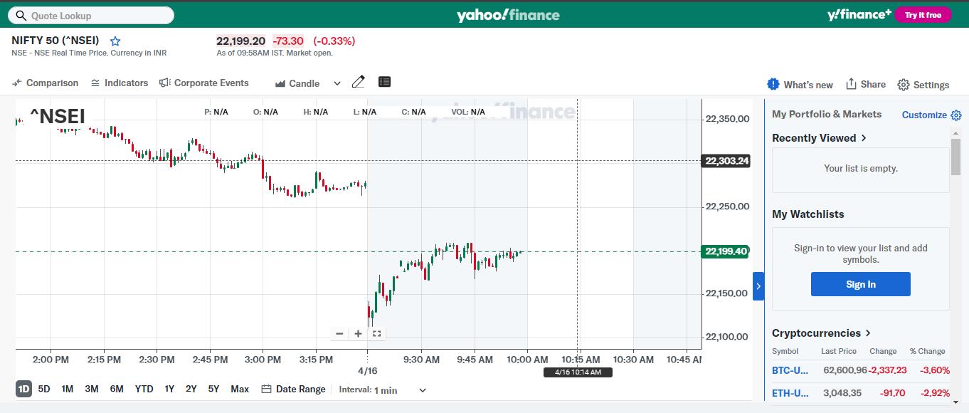This screenshot has width=969, height=413.
Task: Click Customize portfolio link
Action: (924, 115)
